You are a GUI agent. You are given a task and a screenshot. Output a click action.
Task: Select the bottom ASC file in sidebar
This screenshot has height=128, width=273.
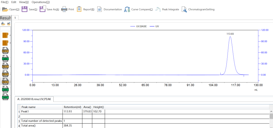tap(5, 97)
